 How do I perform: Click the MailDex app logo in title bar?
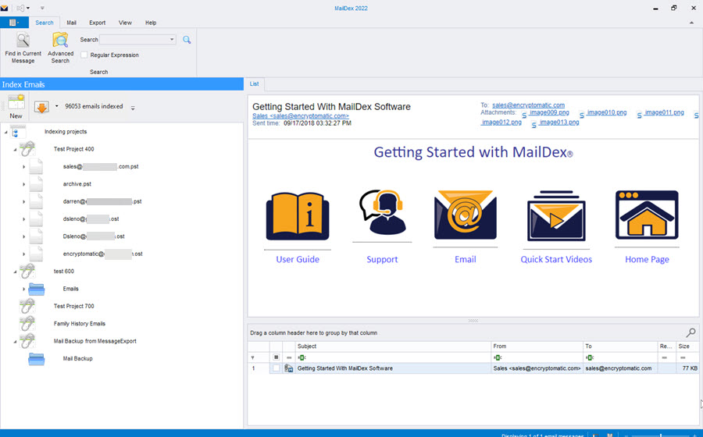pos(5,8)
